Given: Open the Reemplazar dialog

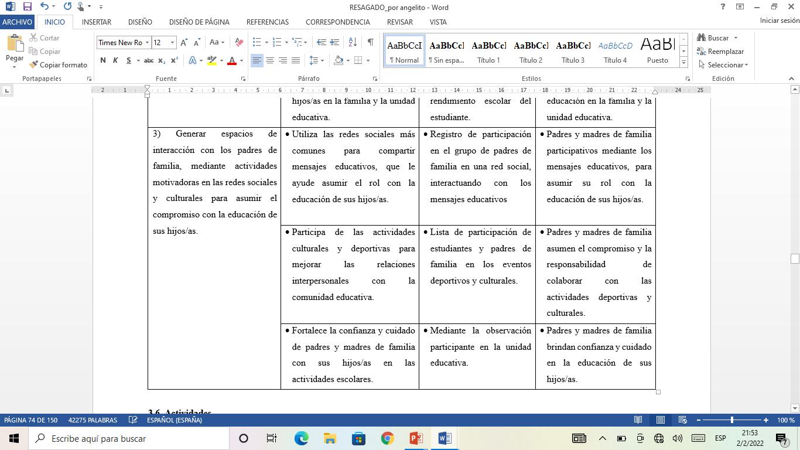Looking at the screenshot, I should [720, 52].
